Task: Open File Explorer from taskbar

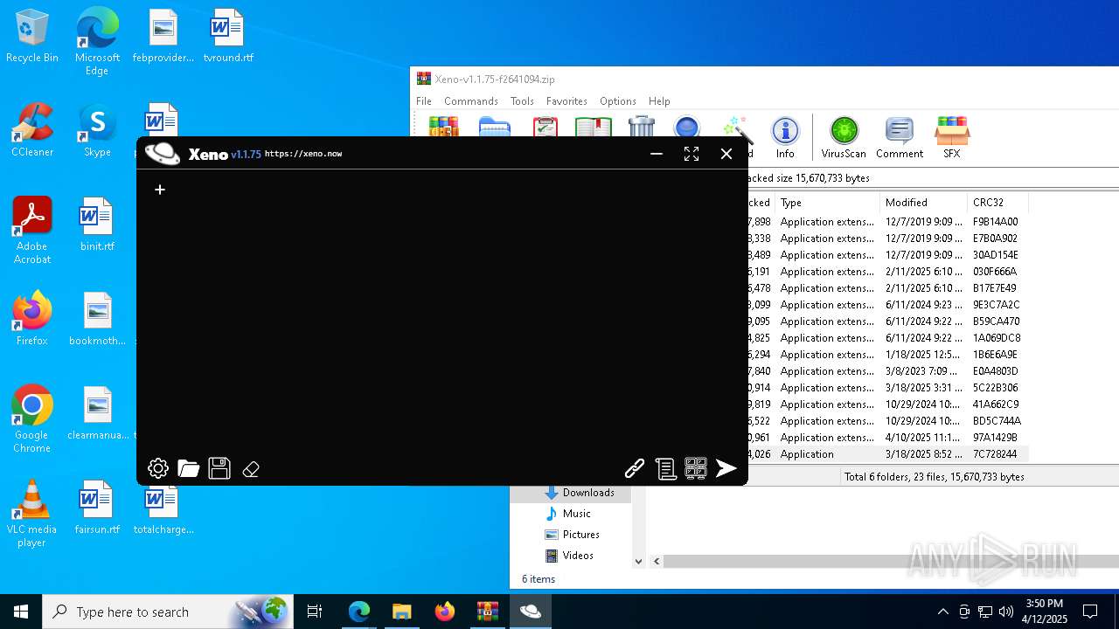Action: (x=401, y=612)
